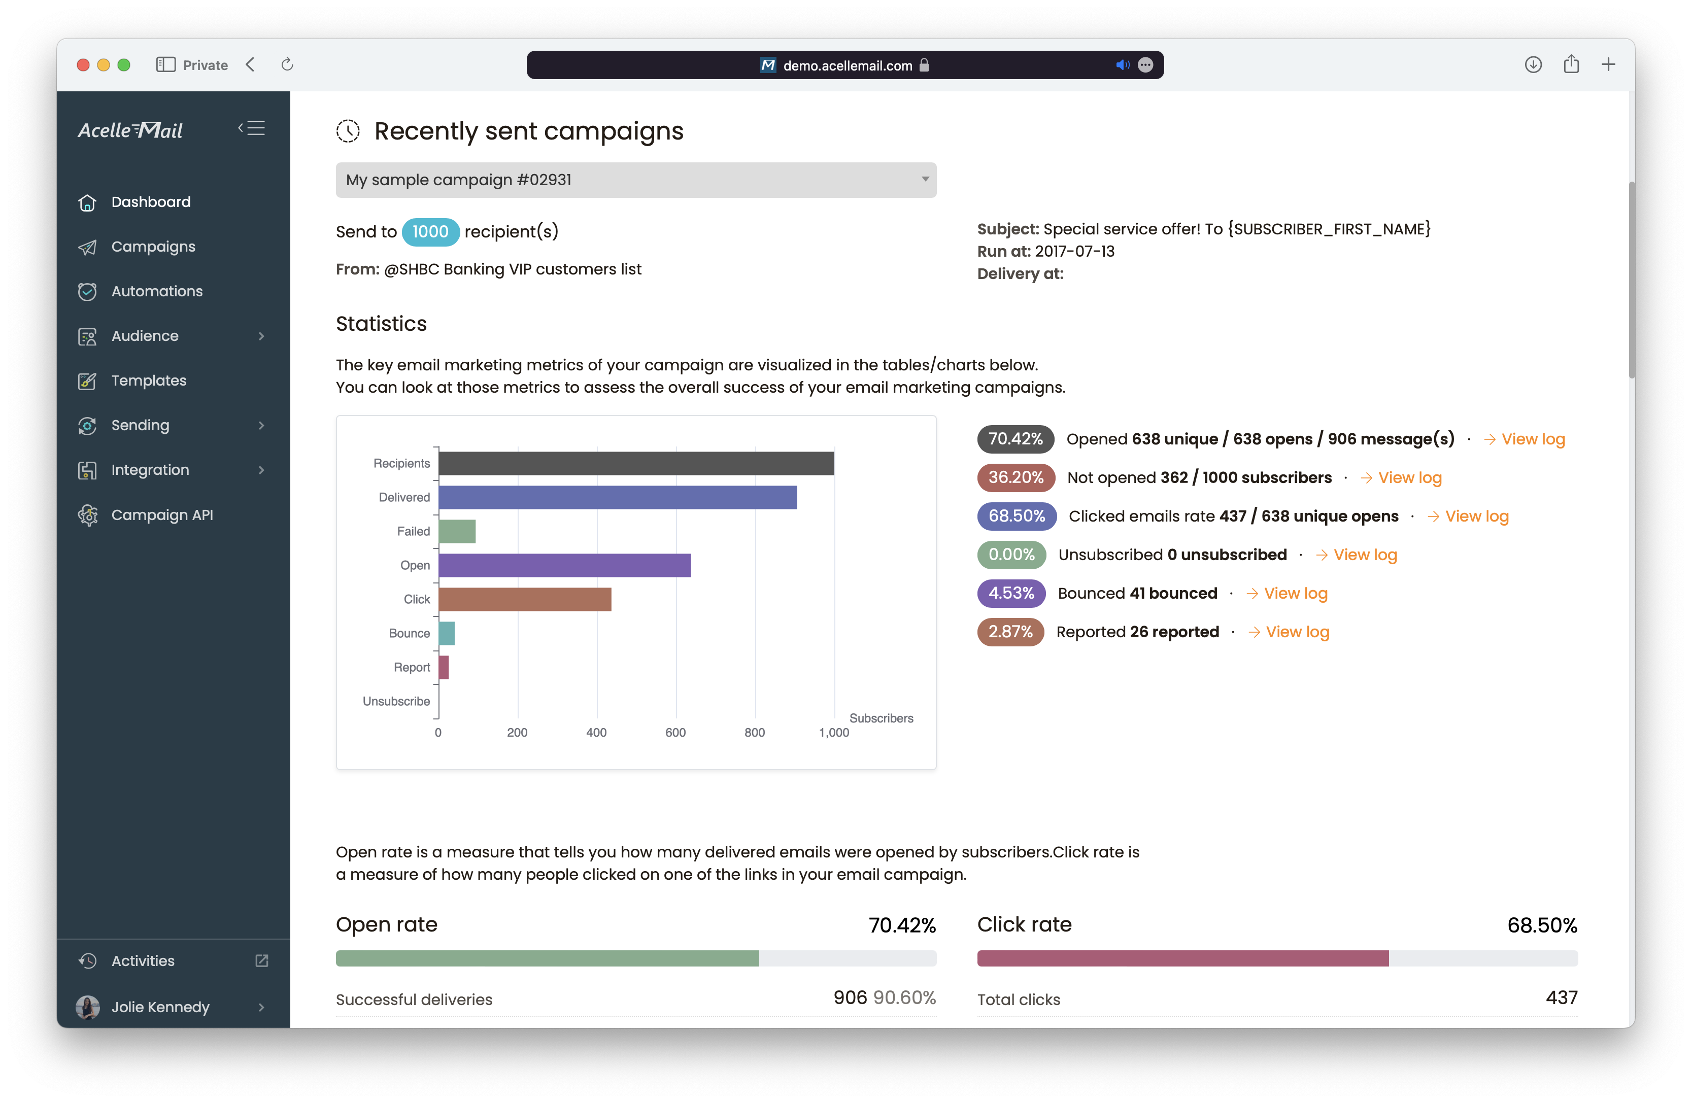Open Activities external link icon

(x=262, y=961)
